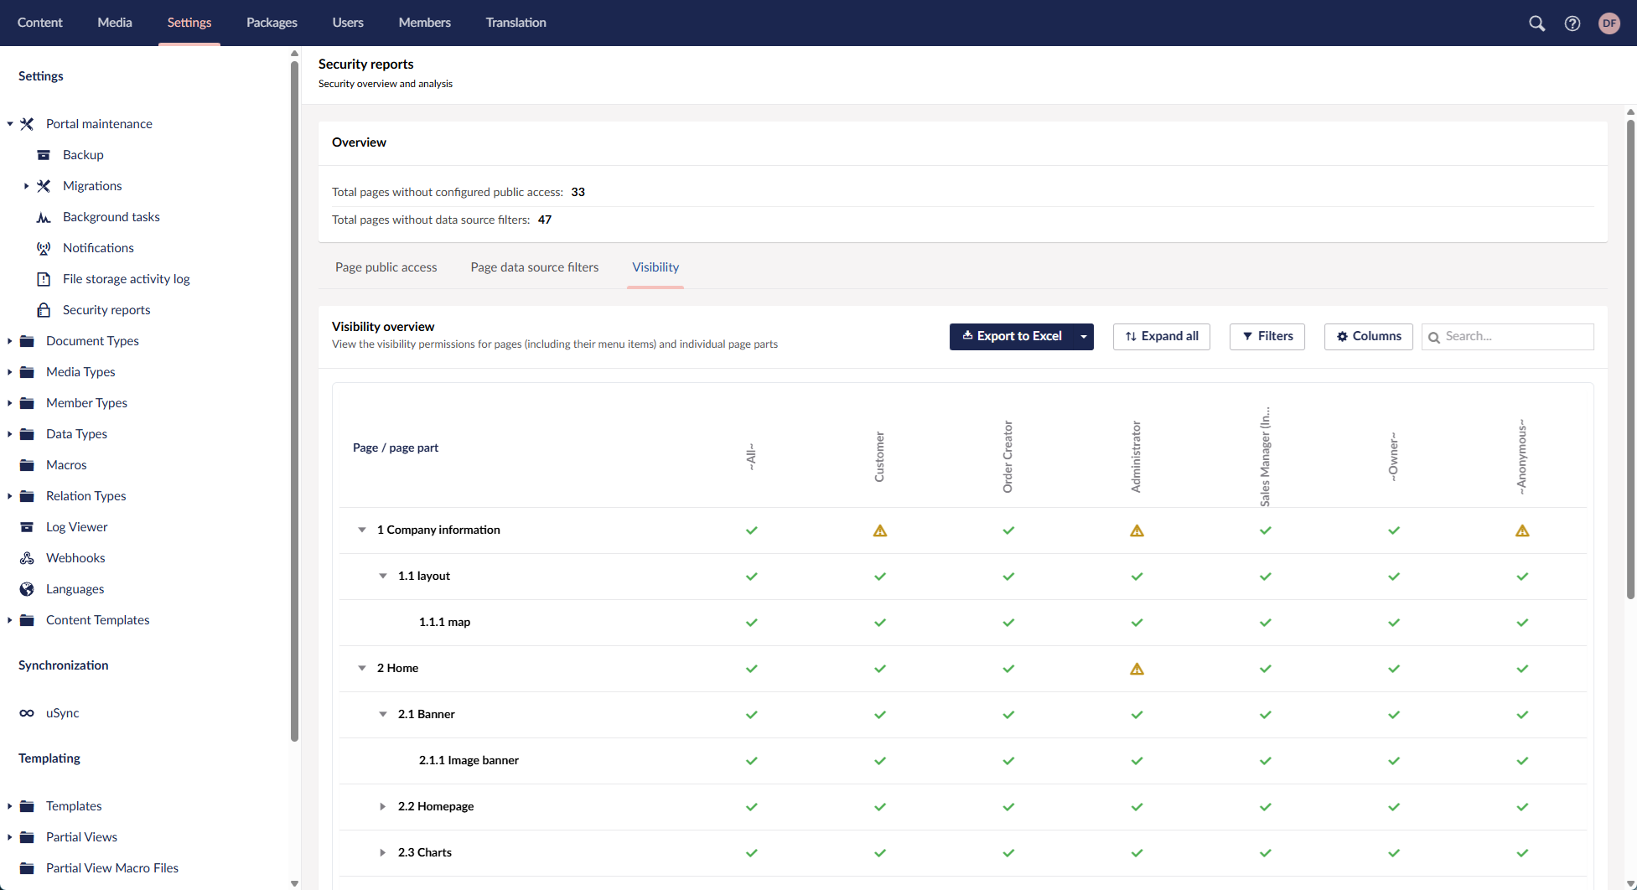The height and width of the screenshot is (890, 1637).
Task: Expand the Document Types tree node
Action: 9,341
